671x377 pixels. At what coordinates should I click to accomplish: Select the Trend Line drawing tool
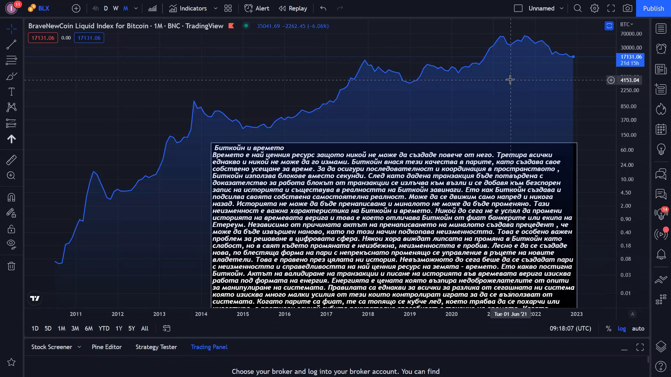coord(11,44)
